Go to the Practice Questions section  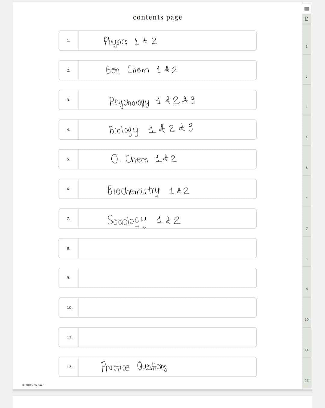(x=167, y=367)
